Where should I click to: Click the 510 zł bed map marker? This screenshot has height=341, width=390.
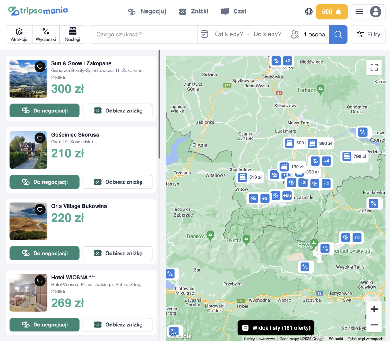(x=250, y=177)
